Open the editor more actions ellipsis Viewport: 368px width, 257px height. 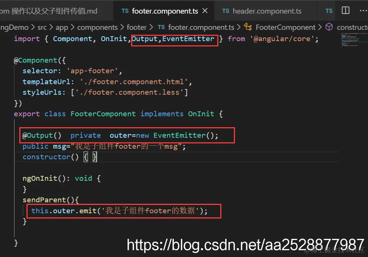pos(363,11)
